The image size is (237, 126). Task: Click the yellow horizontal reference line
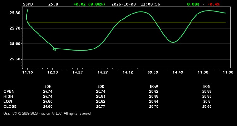click(126, 22)
